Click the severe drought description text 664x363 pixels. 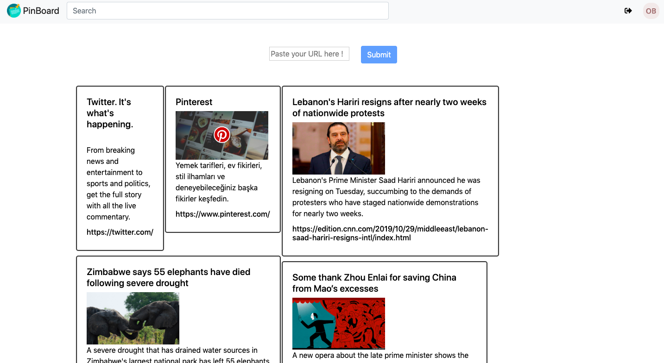(178, 355)
